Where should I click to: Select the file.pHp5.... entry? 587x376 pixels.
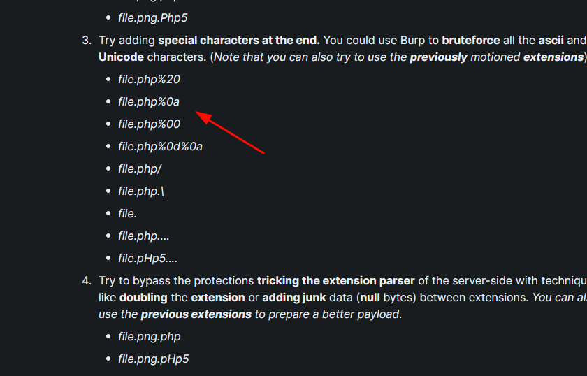click(147, 259)
